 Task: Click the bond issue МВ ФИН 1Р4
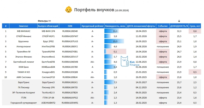click(48, 31)
